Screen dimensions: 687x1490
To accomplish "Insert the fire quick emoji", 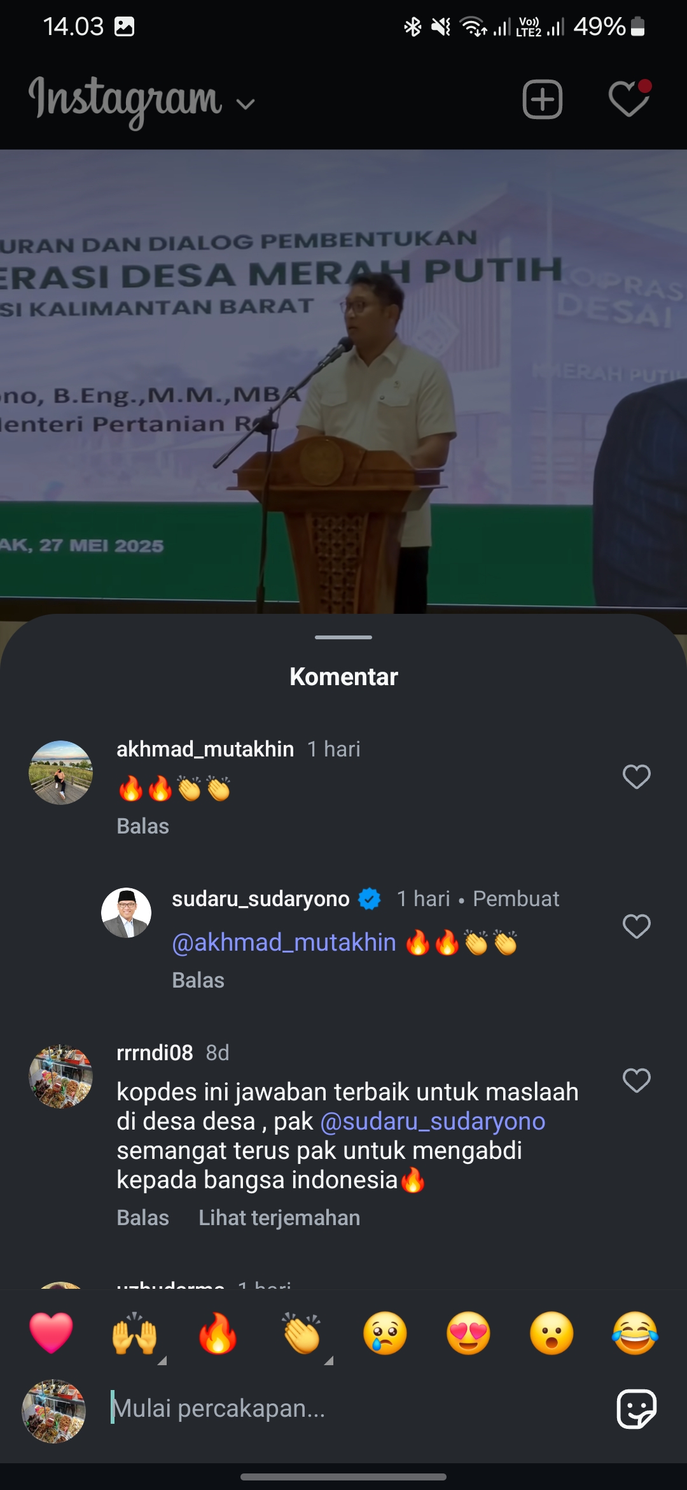I will coord(218,1333).
